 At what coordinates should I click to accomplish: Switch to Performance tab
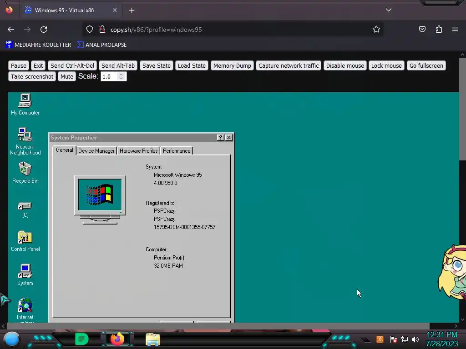177,151
